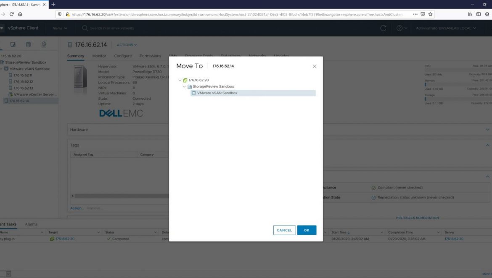Close the Move To dialog with X
Image resolution: width=492 pixels, height=278 pixels.
[315, 66]
